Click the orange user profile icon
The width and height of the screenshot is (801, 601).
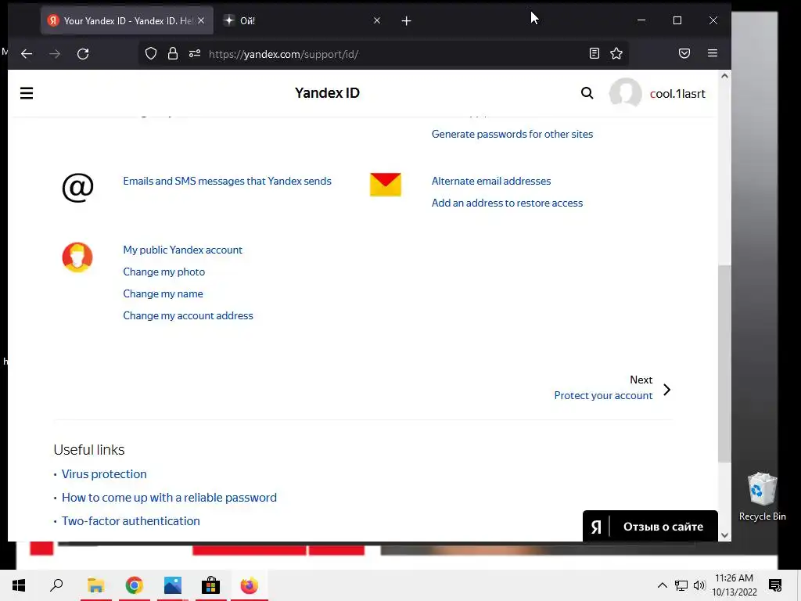(x=77, y=257)
